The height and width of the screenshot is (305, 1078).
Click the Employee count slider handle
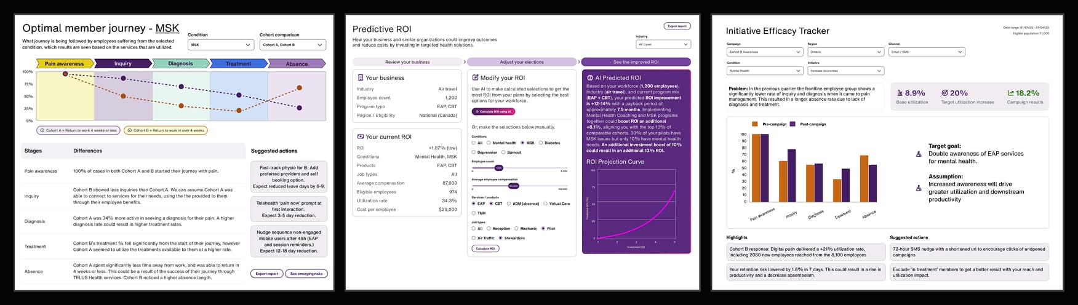(x=499, y=167)
